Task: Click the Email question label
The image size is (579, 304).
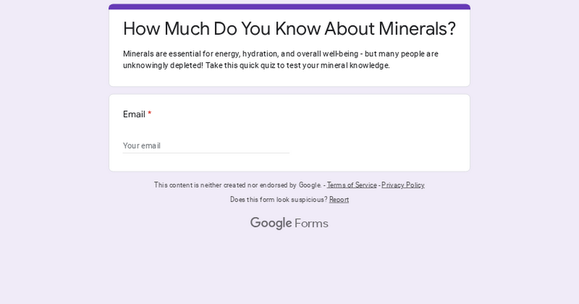Action: [133, 114]
